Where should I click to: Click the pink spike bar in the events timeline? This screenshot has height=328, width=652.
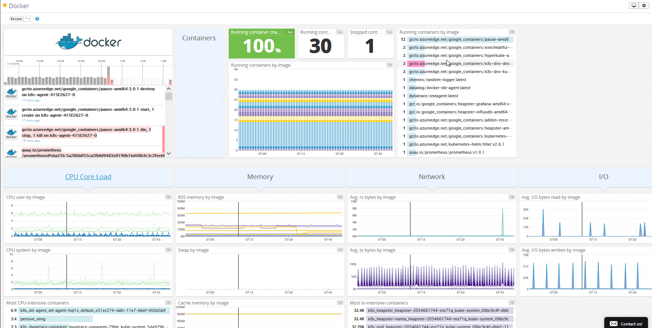tap(109, 80)
